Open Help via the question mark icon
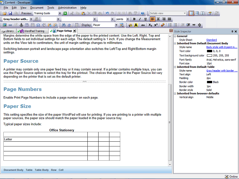Screen dimensions: 239x179 click(143, 13)
